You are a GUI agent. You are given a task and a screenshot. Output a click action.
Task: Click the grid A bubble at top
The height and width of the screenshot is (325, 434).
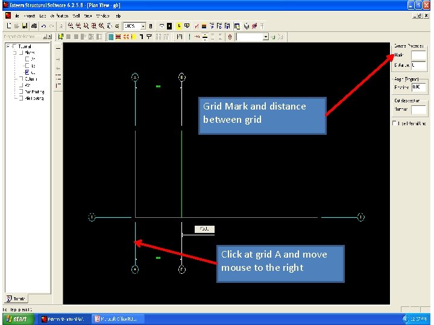coord(135,77)
